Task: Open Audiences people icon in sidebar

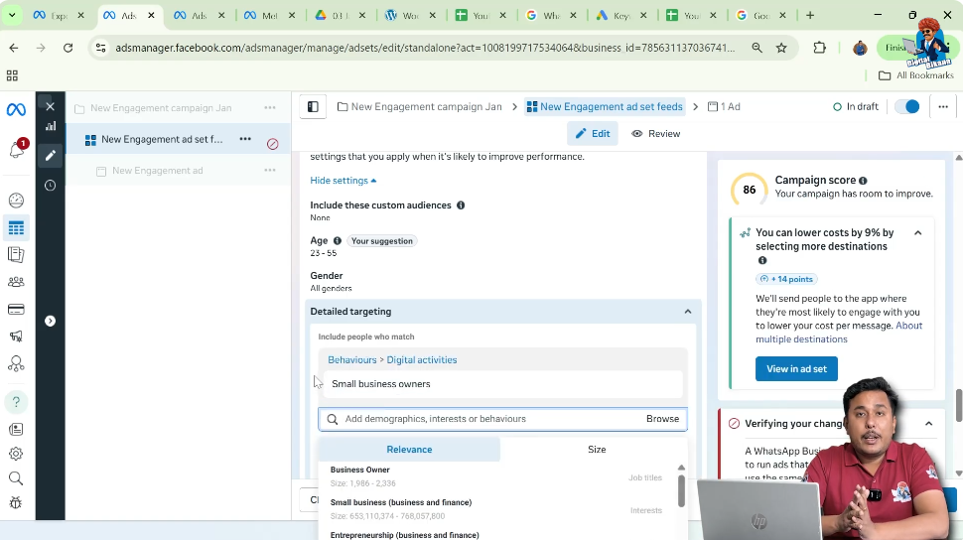Action: [x=16, y=282]
